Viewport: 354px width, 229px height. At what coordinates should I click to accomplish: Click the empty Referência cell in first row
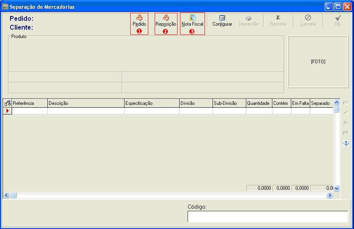(30, 111)
